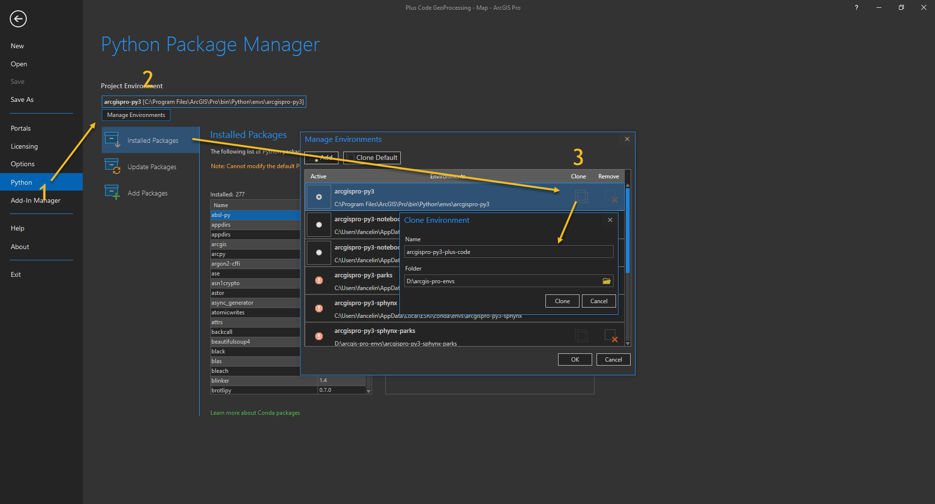Image resolution: width=935 pixels, height=504 pixels.
Task: Open the Installed Packages tab
Action: click(x=150, y=140)
